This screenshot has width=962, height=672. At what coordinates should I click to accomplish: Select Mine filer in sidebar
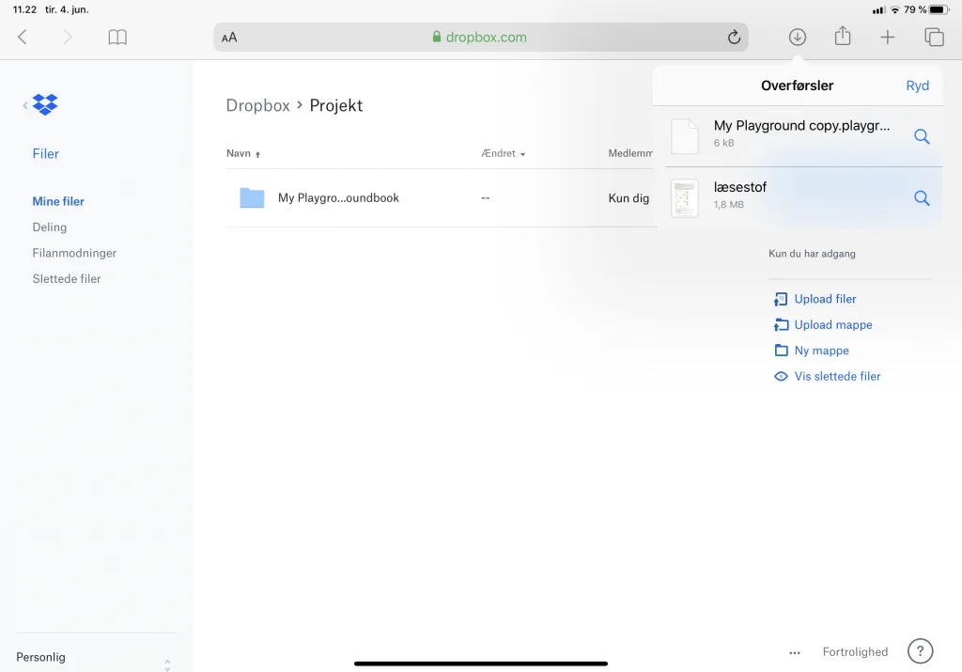point(58,201)
